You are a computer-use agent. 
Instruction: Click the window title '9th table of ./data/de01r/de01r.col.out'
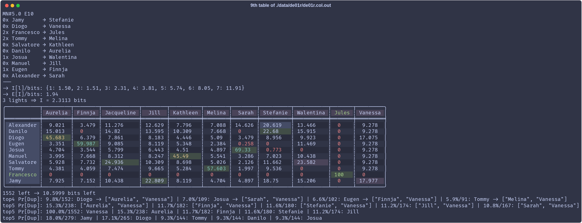290,5
